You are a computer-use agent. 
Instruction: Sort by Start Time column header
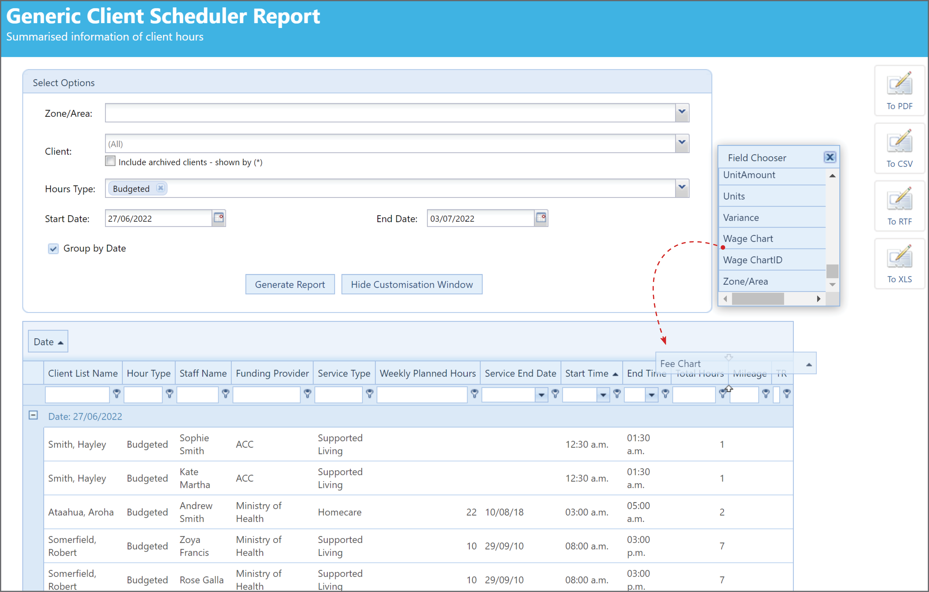591,373
